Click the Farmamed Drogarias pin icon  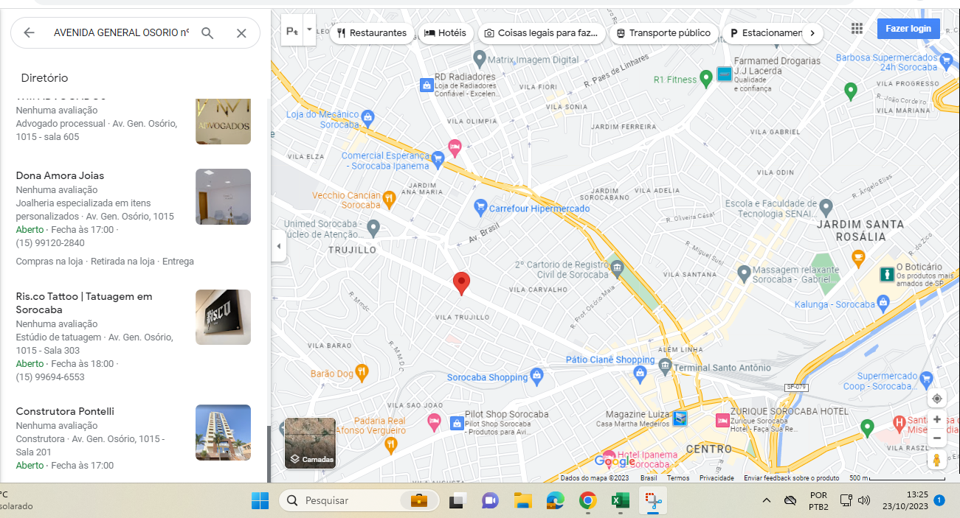(724, 74)
